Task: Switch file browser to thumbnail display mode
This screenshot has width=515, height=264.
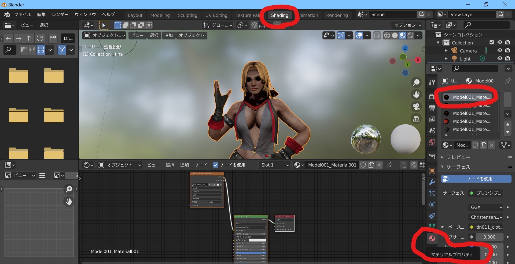Action: (41, 50)
